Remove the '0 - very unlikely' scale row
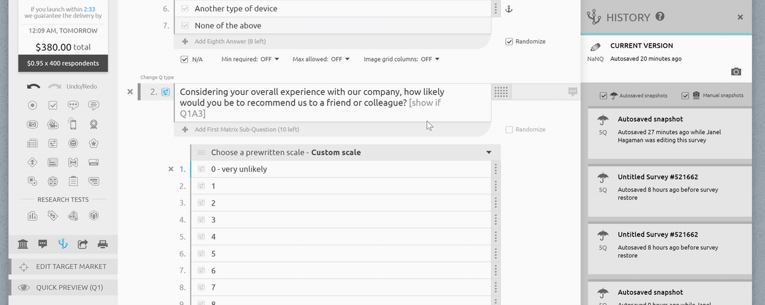 [x=171, y=169]
